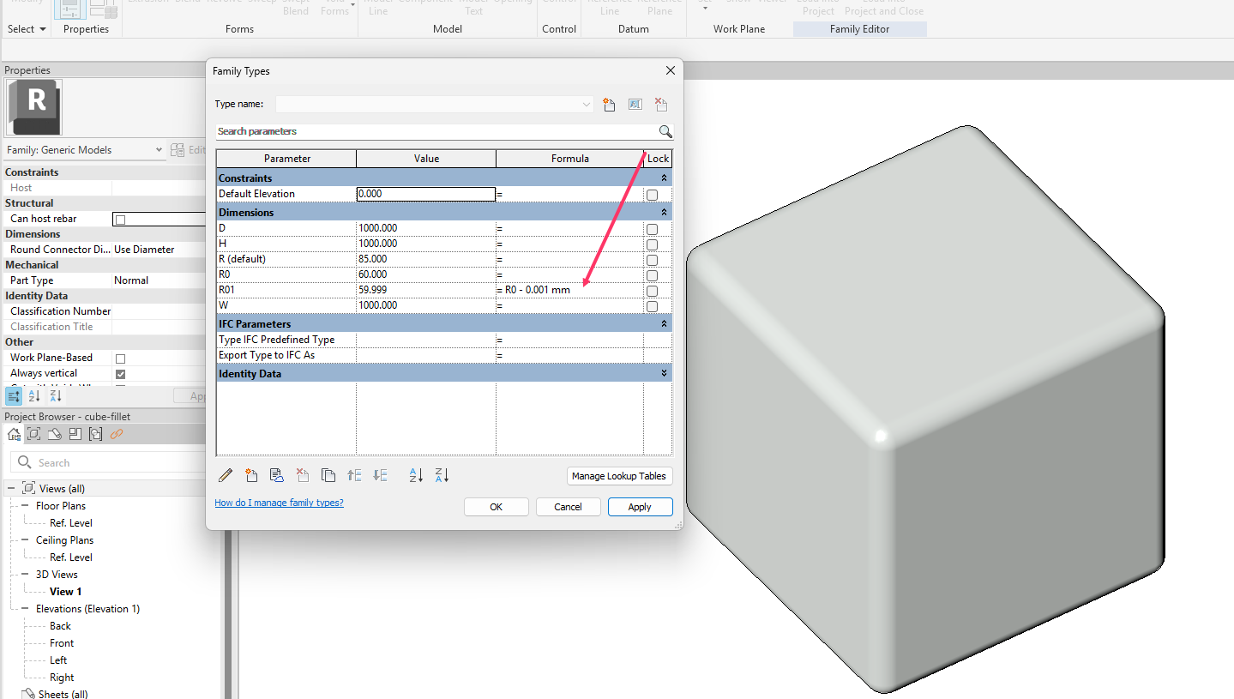
Task: Click the Edit Parameter pencil icon
Action: pyautogui.click(x=226, y=475)
